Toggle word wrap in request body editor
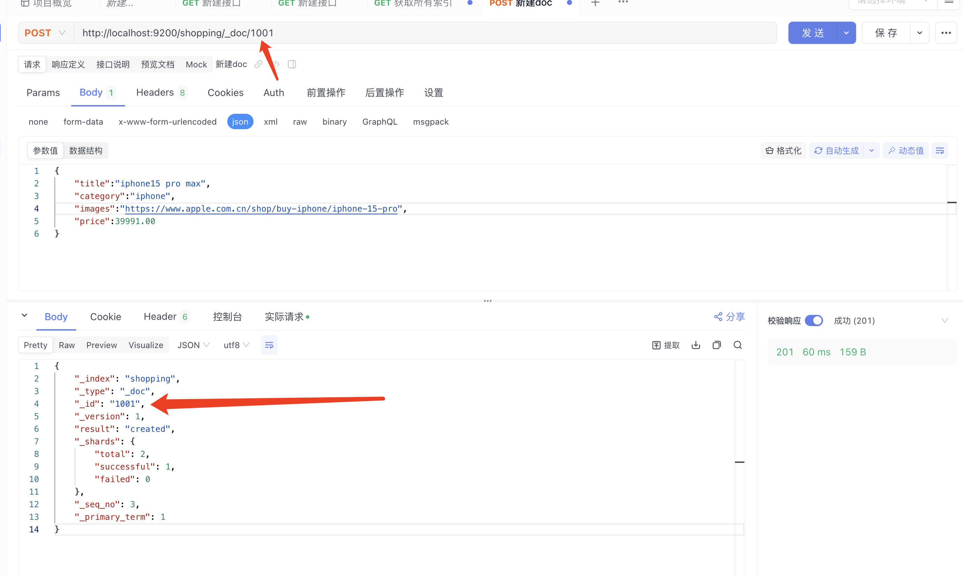 click(940, 150)
